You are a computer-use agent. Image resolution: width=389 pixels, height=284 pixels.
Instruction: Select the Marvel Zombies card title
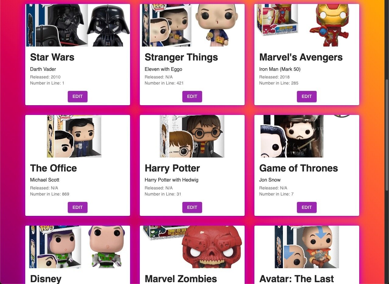click(181, 279)
